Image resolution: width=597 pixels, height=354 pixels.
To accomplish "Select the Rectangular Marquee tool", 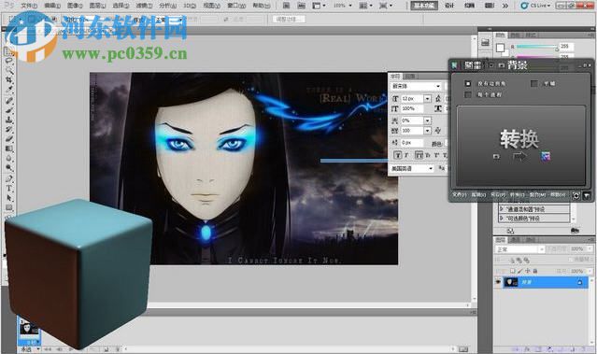I will point(8,51).
